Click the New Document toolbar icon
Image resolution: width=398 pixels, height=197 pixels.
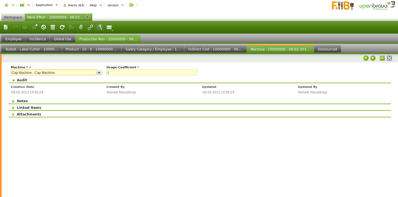[6, 27]
